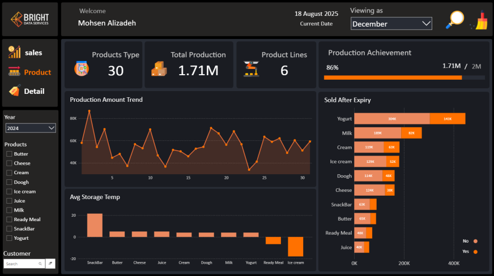Open the Year 2024 dropdown
Viewport: 494px width, 276px height.
(30, 128)
